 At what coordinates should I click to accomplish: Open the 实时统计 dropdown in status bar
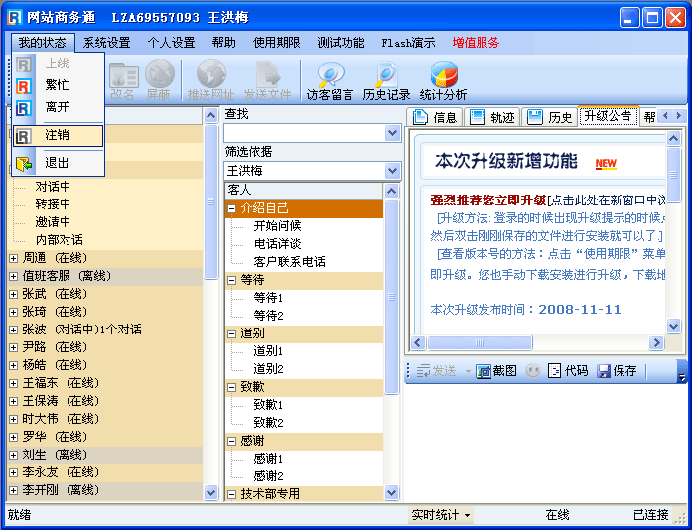click(440, 515)
